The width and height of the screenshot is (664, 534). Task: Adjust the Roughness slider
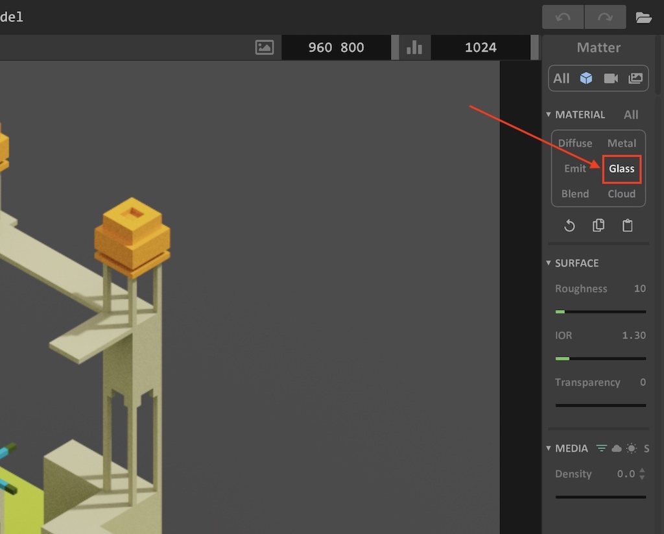tap(600, 311)
